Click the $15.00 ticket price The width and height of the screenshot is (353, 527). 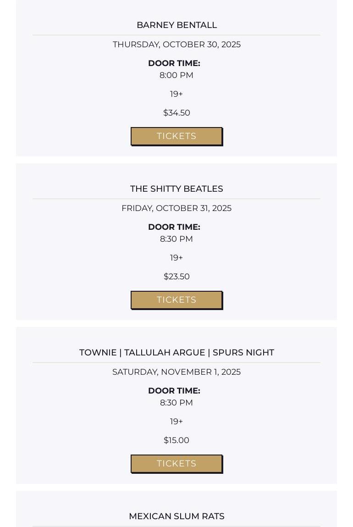pos(176,440)
